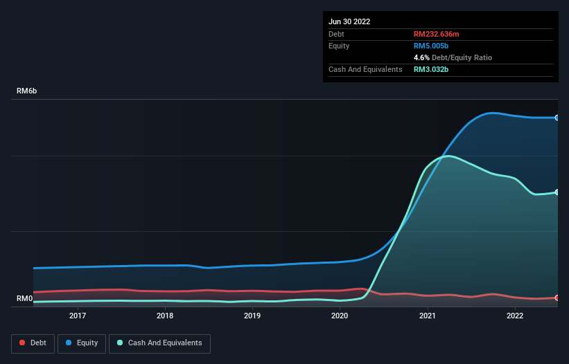This screenshot has width=569, height=364.
Task: Click the Debt endpoint marker at Jun 2022
Action: [x=557, y=298]
